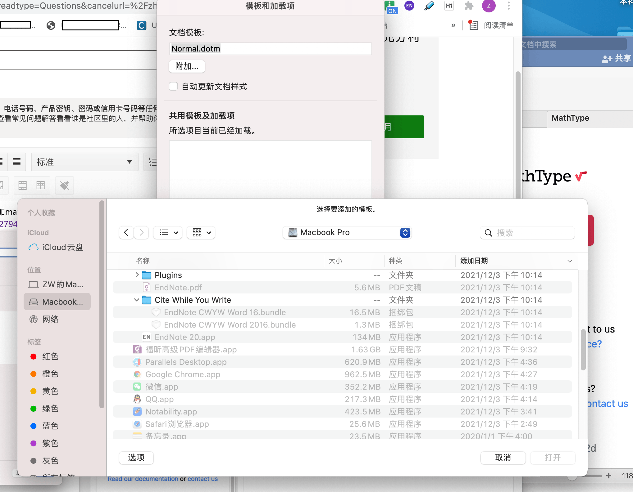The image size is (633, 492).
Task: Click the WeChat app icon
Action: 137,387
